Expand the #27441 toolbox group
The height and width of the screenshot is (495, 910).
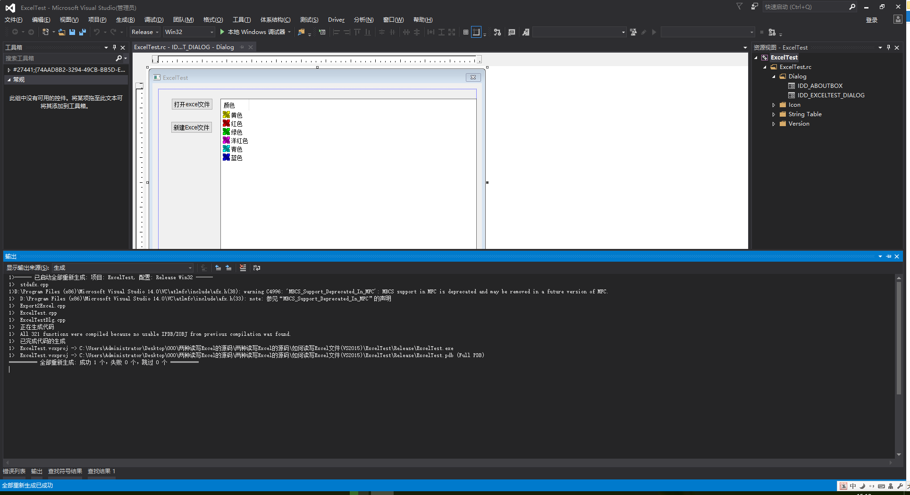click(x=9, y=70)
